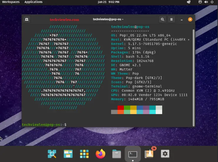Open Pop!_Shop rocket icon with 16 badge
Image resolution: width=218 pixels, height=162 pixels.
pos(149,154)
